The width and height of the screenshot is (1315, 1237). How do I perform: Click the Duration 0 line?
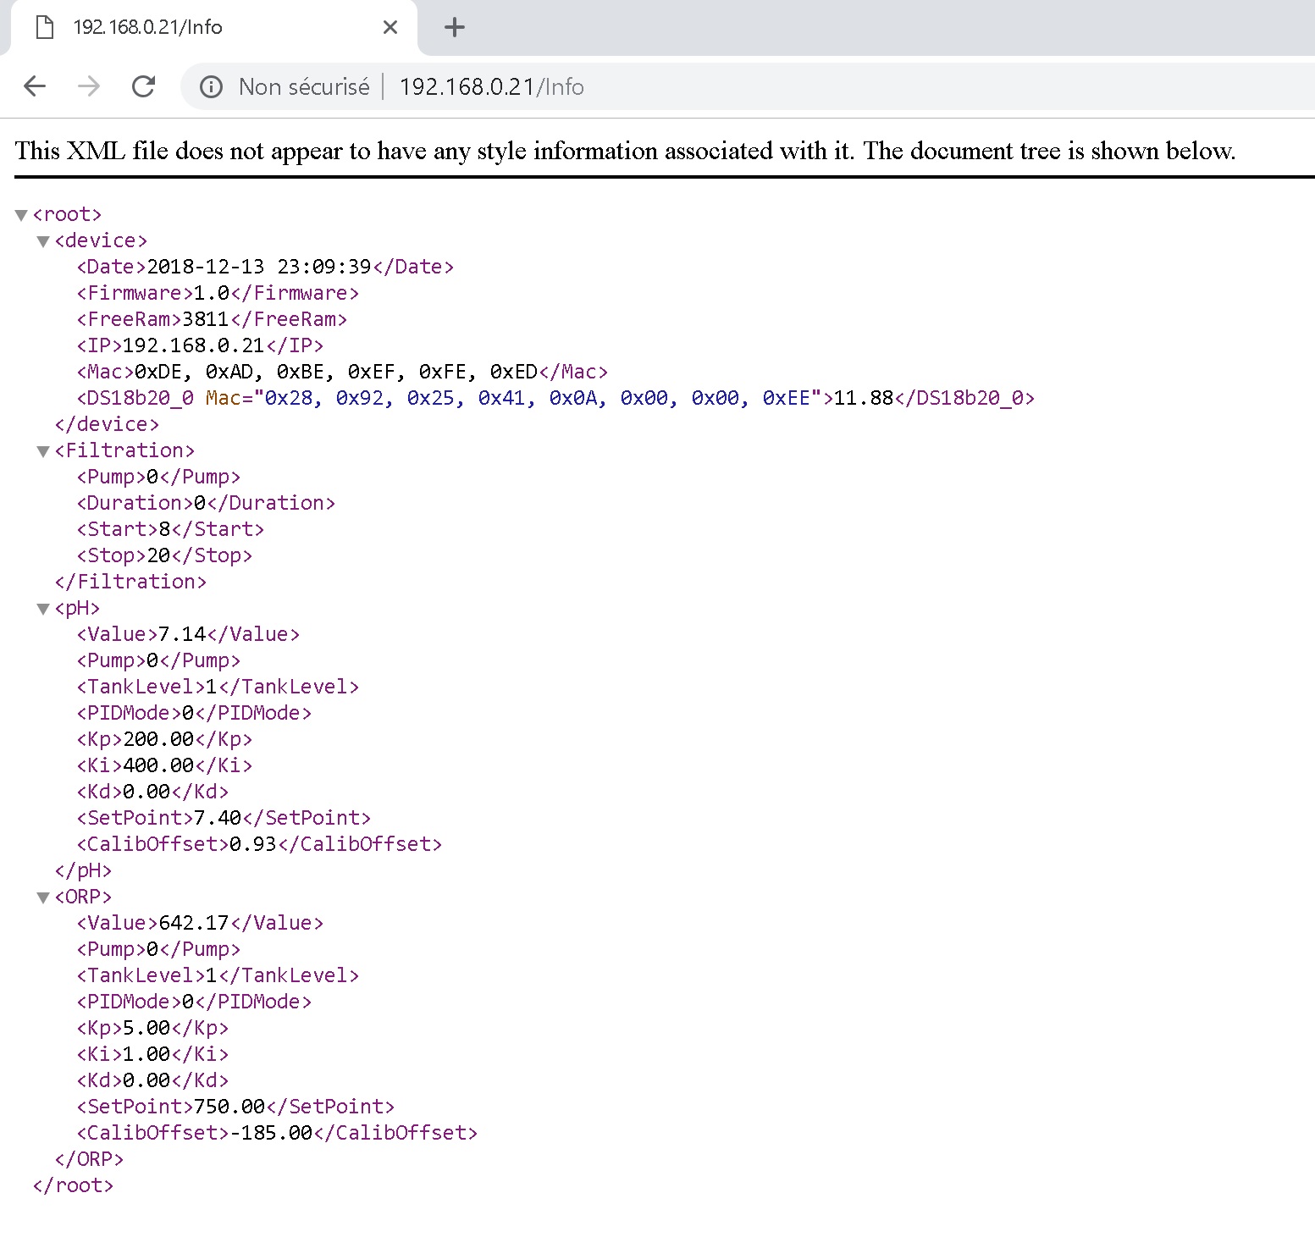click(x=206, y=503)
